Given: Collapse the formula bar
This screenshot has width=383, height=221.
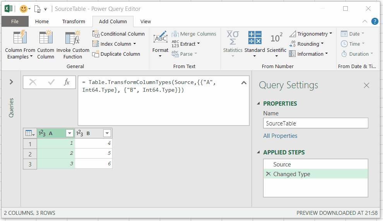Looking at the screenshot, I should 244,82.
